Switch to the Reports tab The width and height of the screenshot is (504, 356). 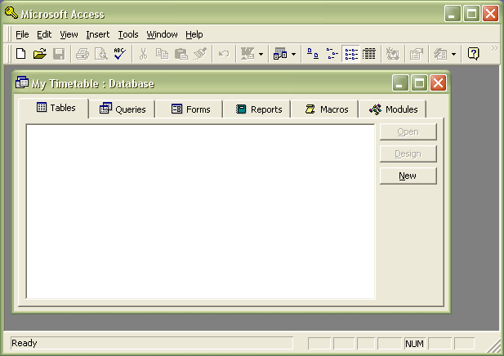tap(258, 109)
